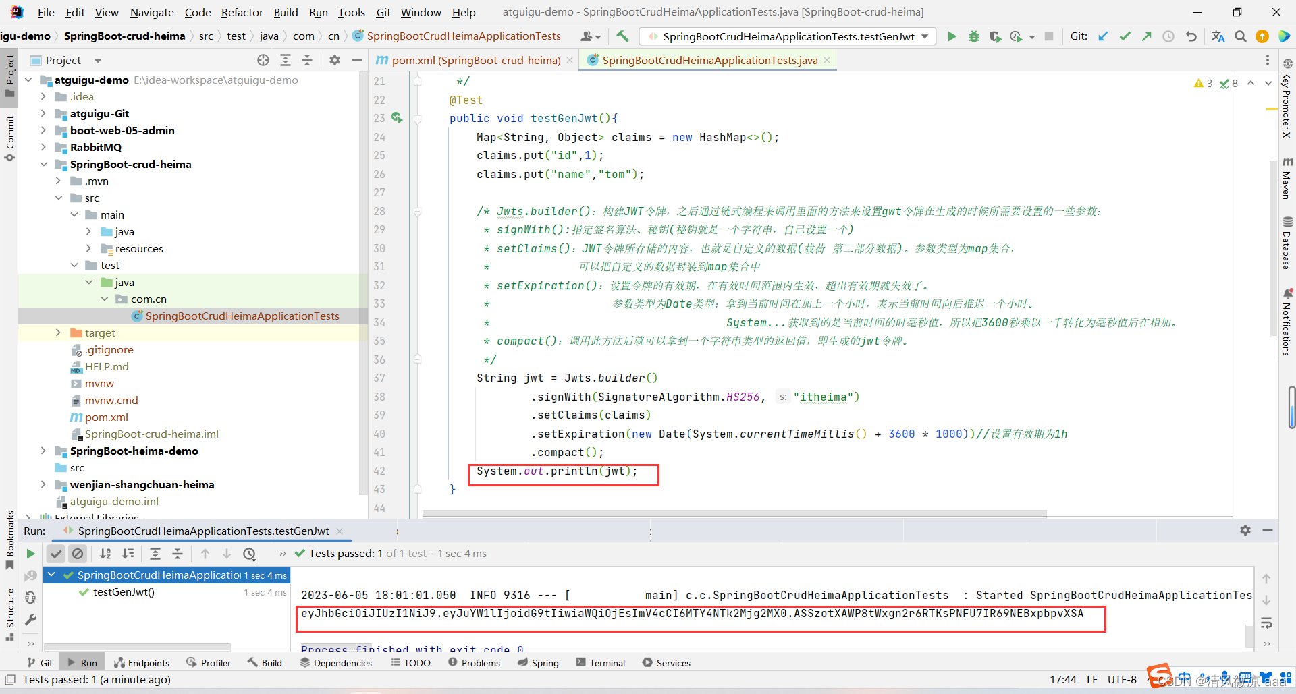Open the LF line separator widget
Screen dimensions: 1296x694
pos(1092,680)
